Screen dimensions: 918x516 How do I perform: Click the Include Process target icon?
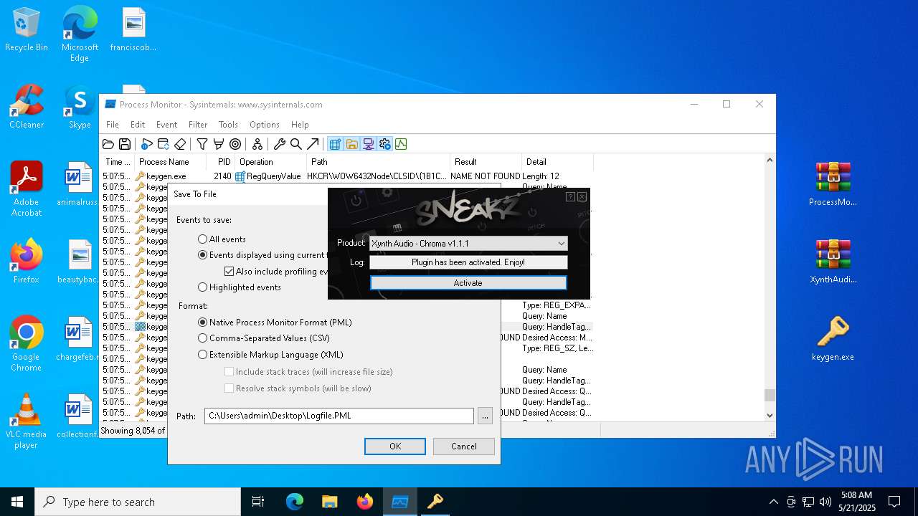click(x=235, y=144)
